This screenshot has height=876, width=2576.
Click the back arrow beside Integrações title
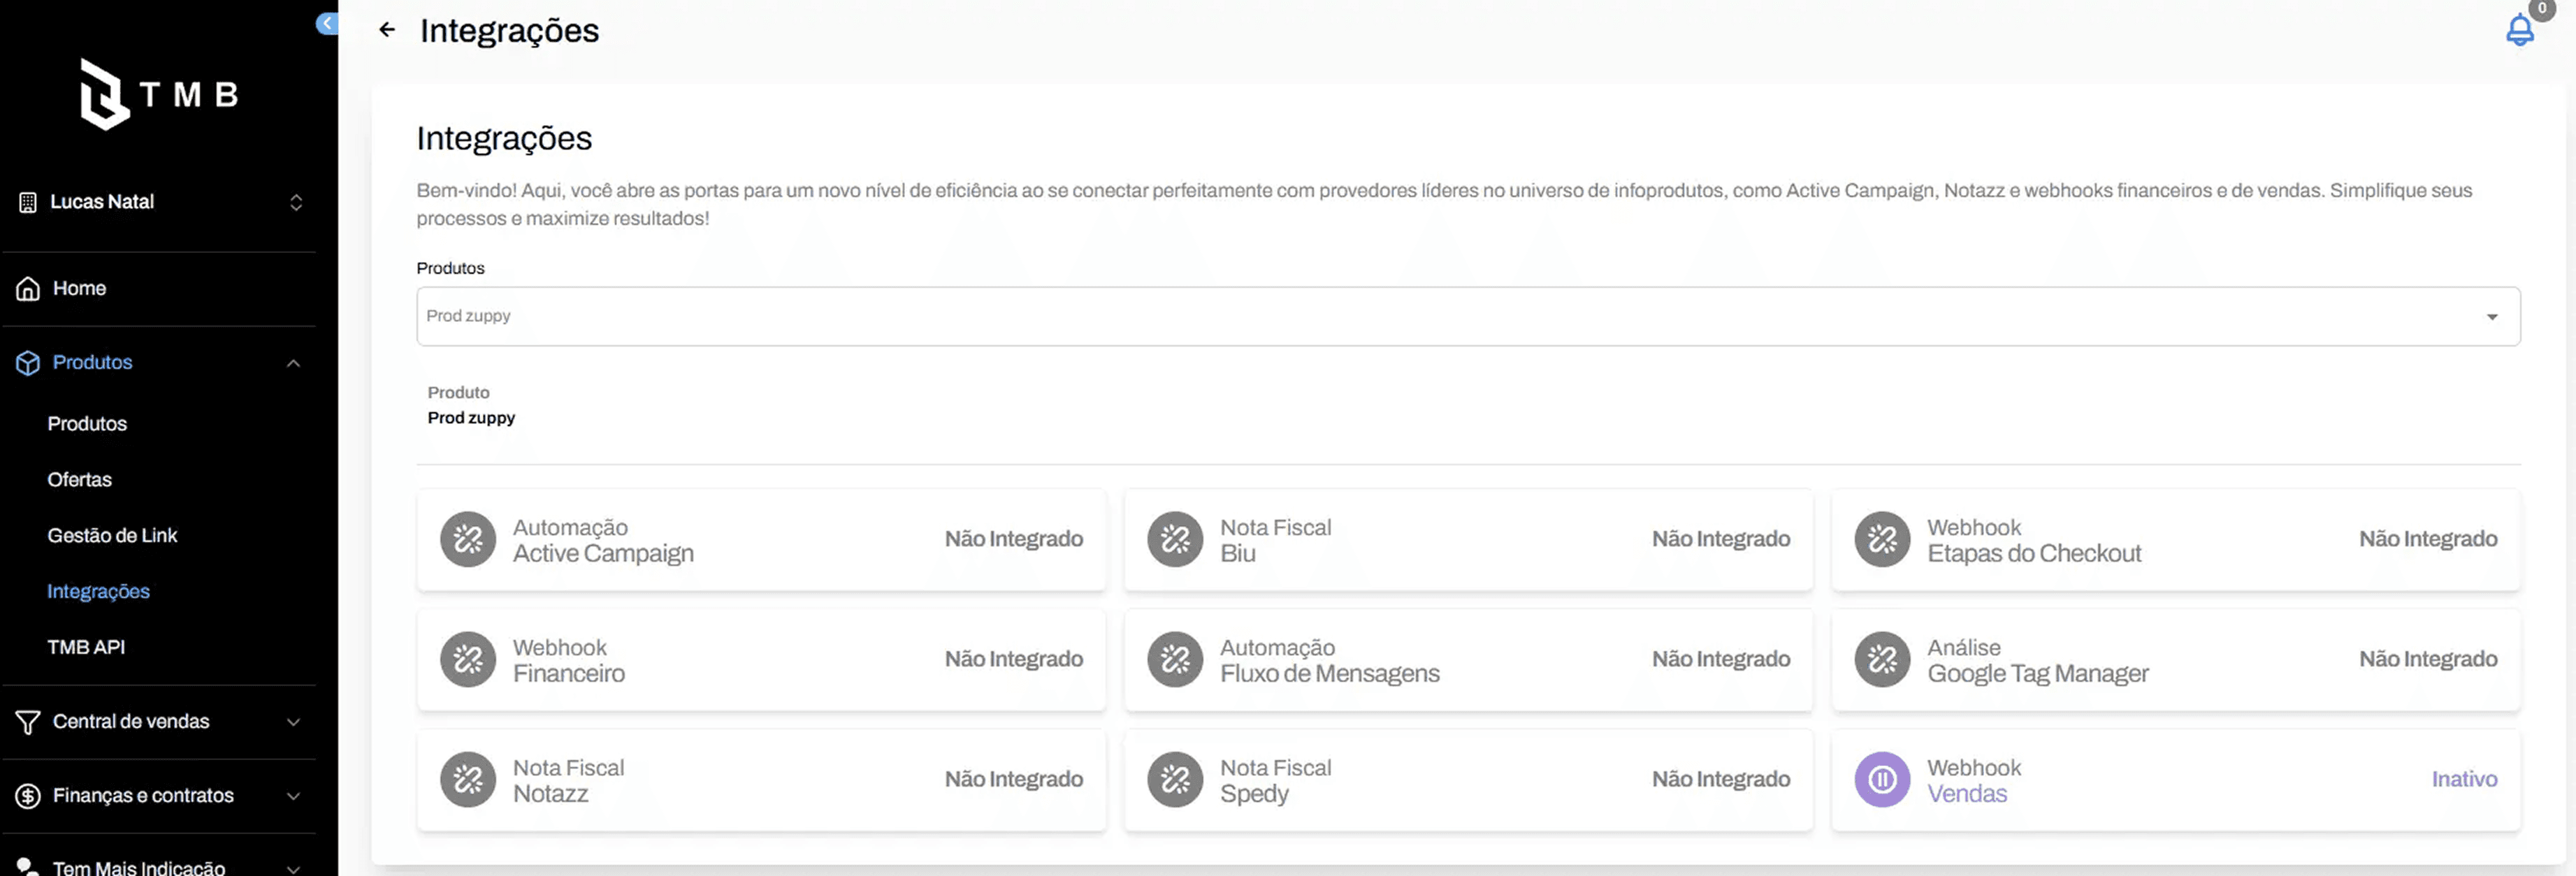click(x=387, y=30)
